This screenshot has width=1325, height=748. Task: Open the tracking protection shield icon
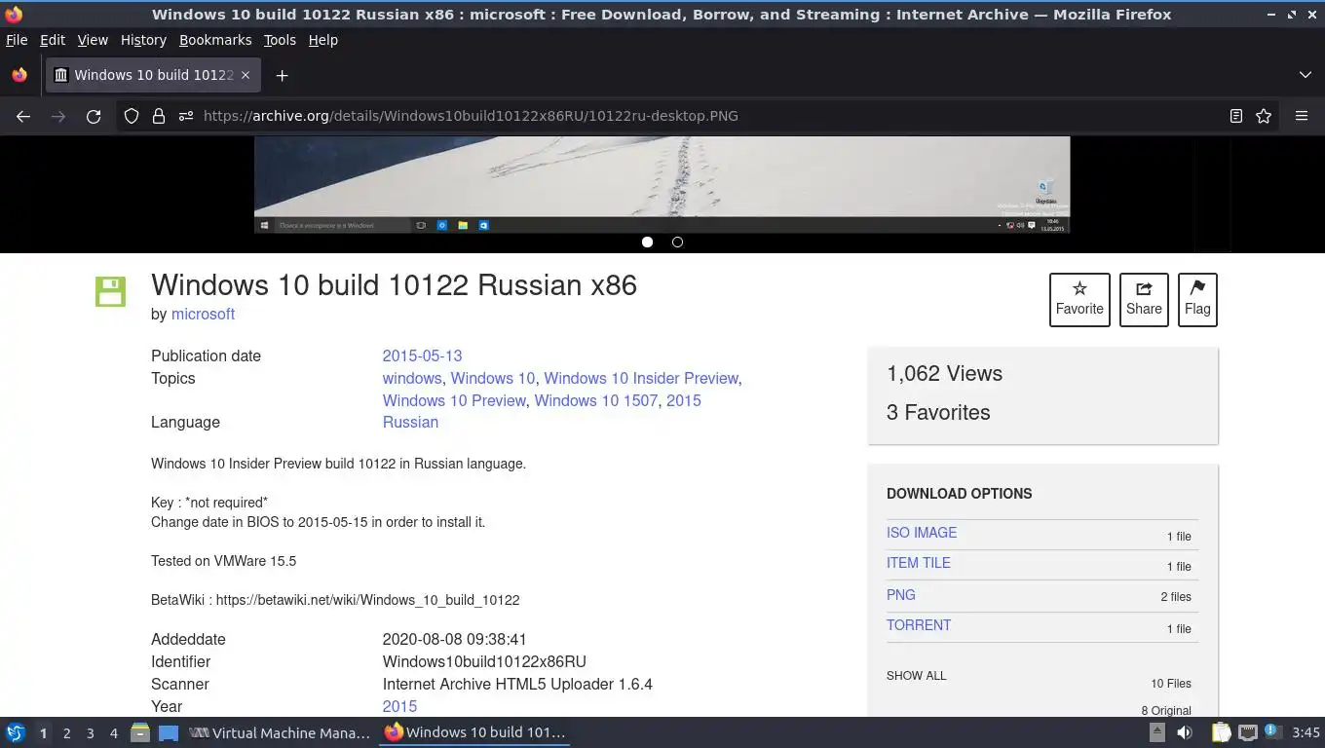click(132, 116)
